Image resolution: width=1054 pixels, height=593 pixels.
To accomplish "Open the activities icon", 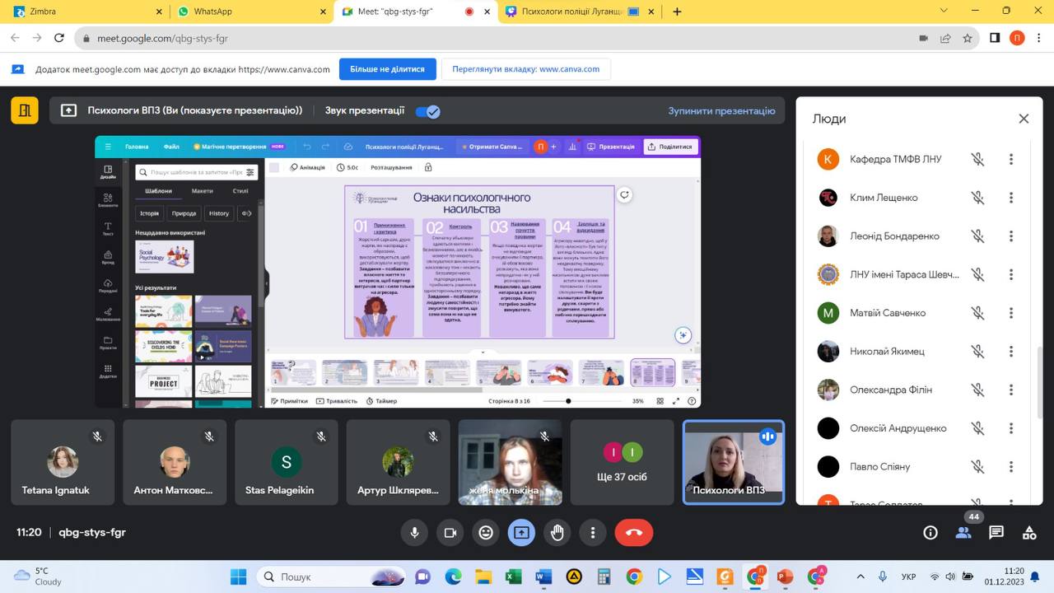I will click(x=1029, y=533).
